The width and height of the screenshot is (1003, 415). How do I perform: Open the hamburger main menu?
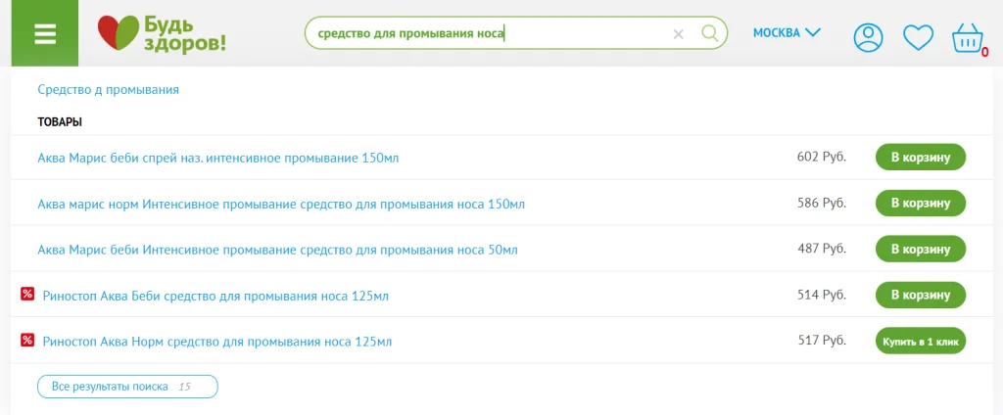pos(44,33)
